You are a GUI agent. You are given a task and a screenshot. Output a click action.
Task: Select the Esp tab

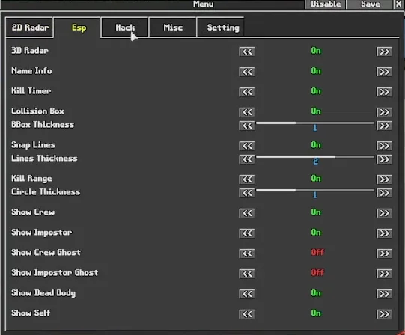[77, 28]
